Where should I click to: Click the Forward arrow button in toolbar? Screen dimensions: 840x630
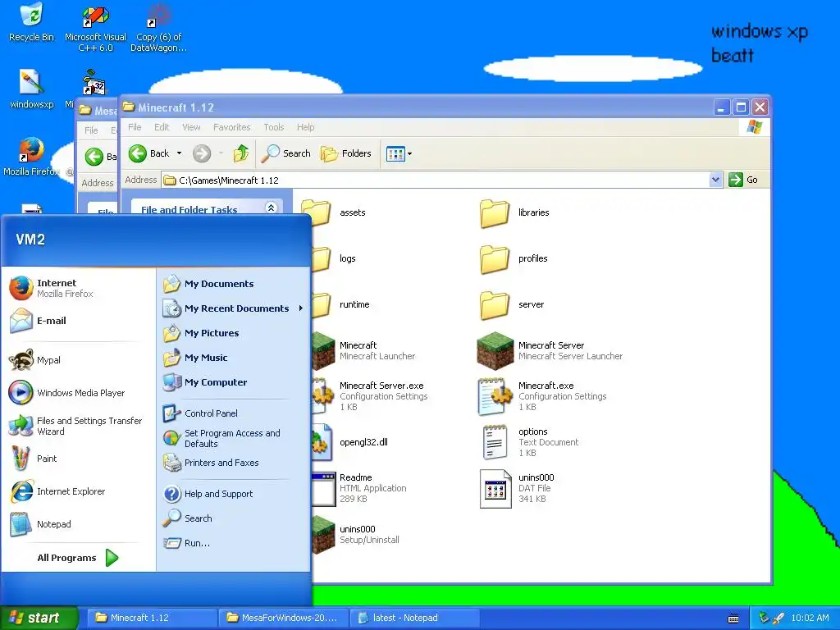tap(202, 153)
